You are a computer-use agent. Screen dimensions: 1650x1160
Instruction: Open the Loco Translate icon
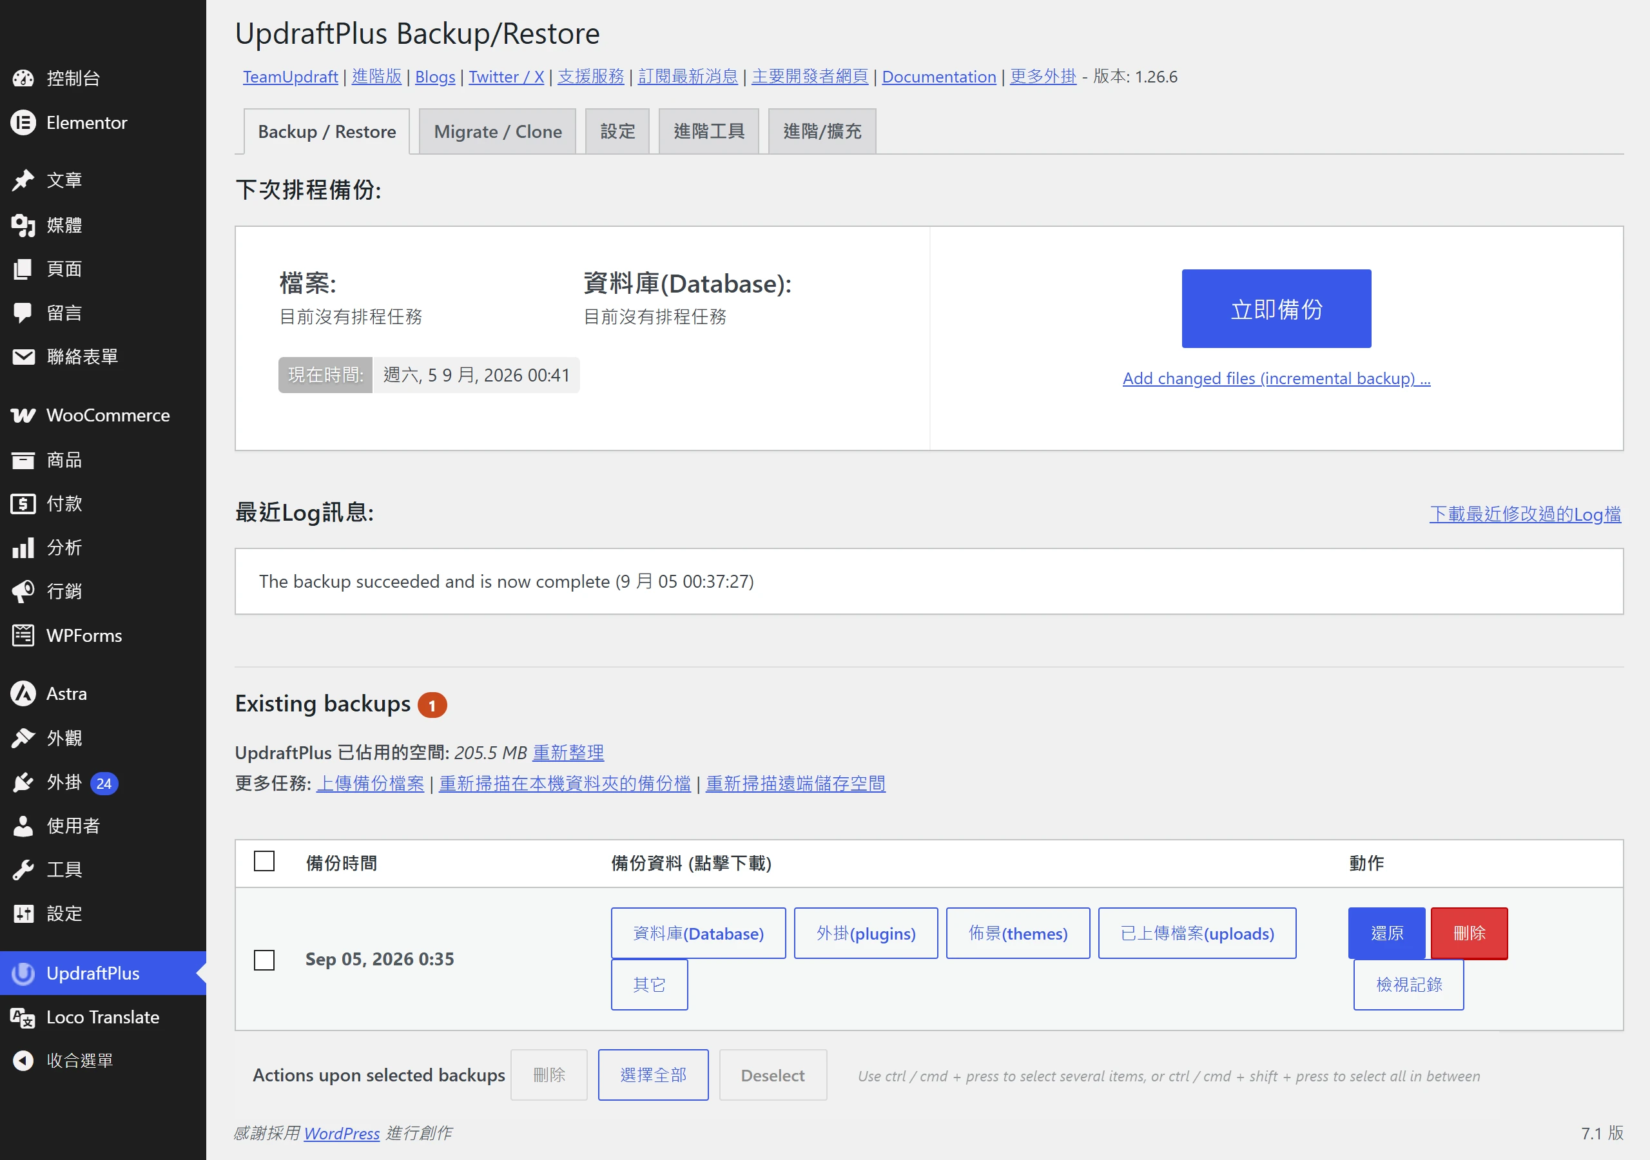click(x=23, y=1017)
